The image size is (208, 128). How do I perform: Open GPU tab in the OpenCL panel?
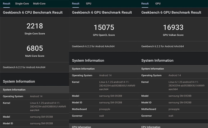88,4
